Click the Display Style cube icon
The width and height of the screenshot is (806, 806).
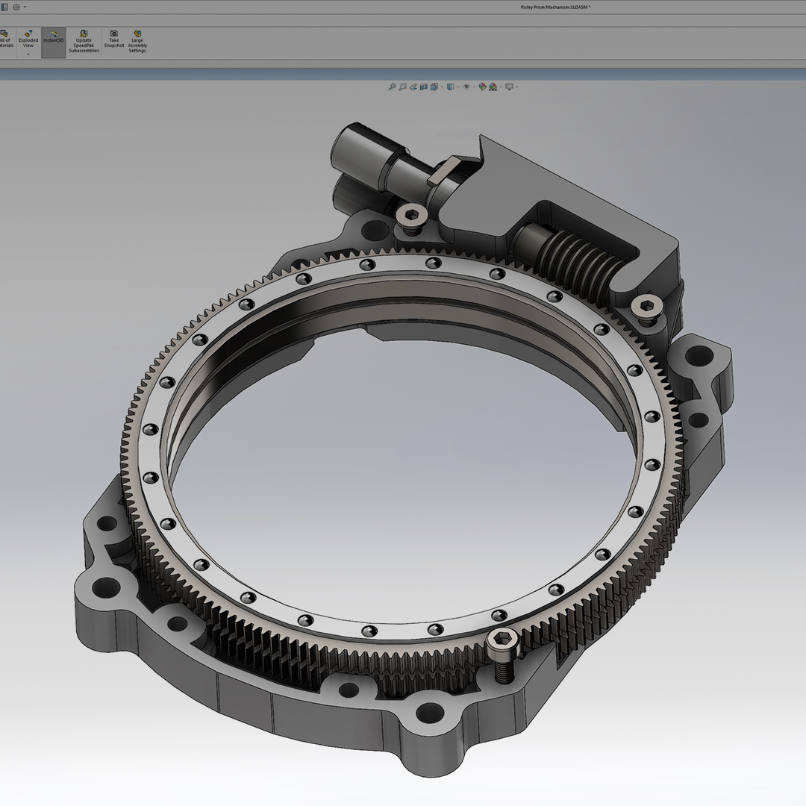(x=451, y=87)
